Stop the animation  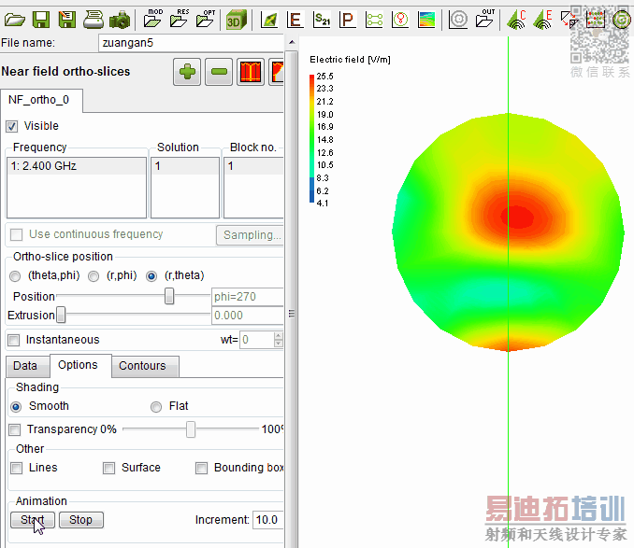[x=80, y=520]
